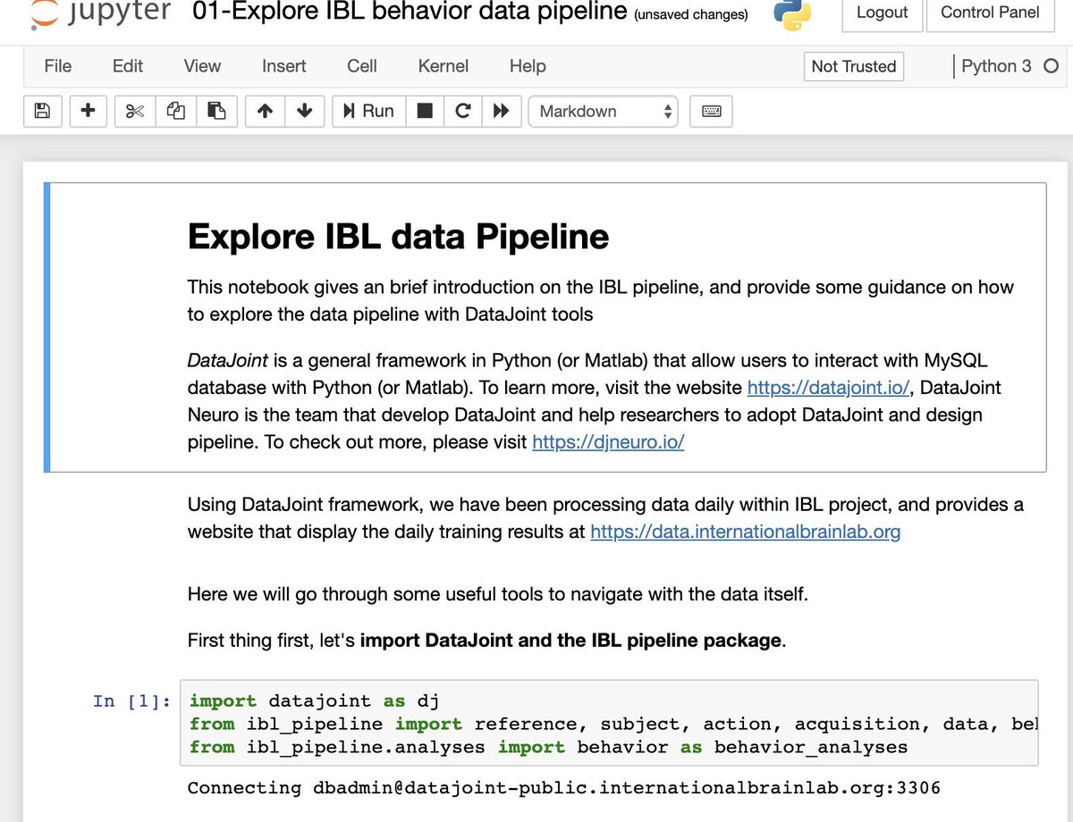Click the 'import datajoint as dj' code line
This screenshot has width=1073, height=822.
pos(314,700)
